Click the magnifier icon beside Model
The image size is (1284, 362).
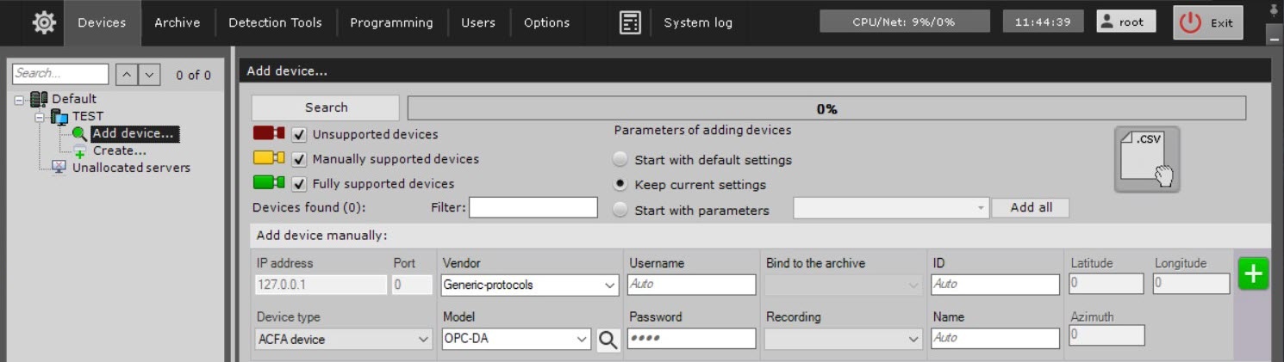tap(608, 340)
